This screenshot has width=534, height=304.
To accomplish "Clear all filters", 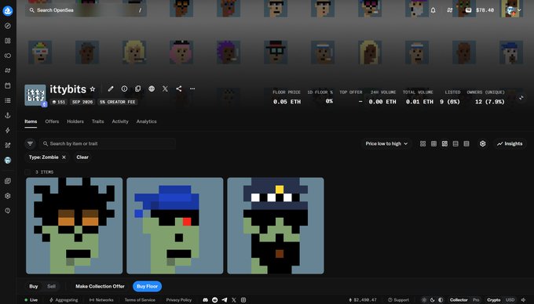I will tap(82, 157).
